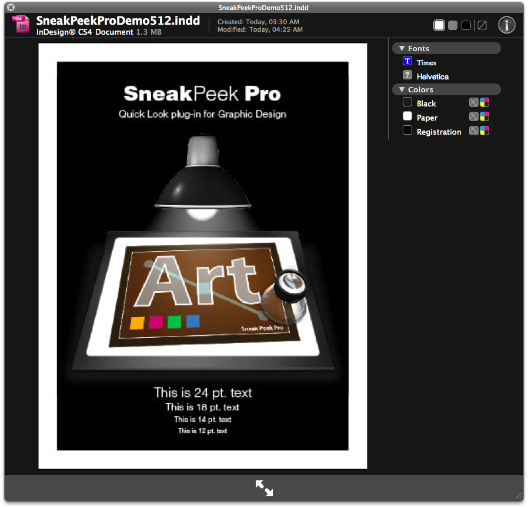Click the window resize grip corner
528x508 pixels.
point(519,496)
